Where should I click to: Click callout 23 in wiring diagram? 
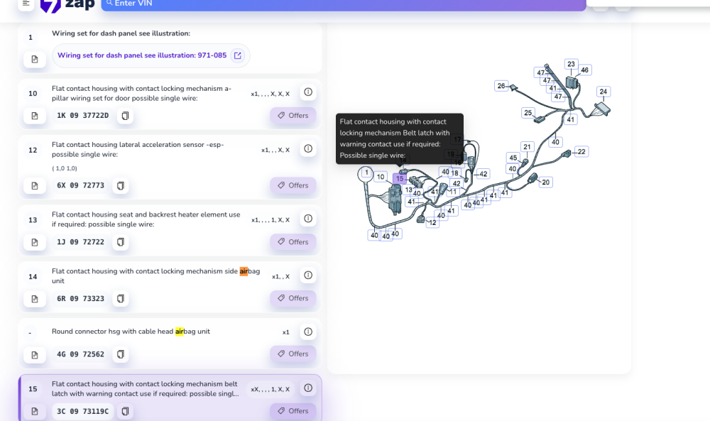(x=571, y=65)
